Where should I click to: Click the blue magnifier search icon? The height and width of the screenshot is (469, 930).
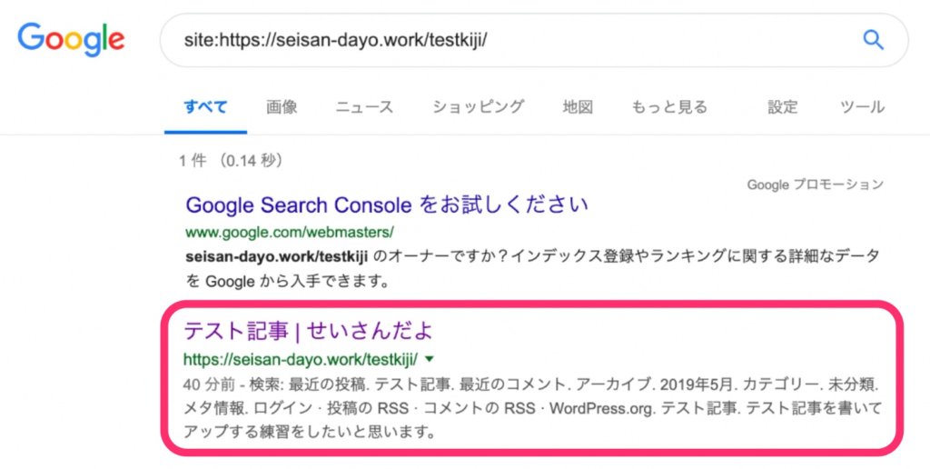click(873, 39)
